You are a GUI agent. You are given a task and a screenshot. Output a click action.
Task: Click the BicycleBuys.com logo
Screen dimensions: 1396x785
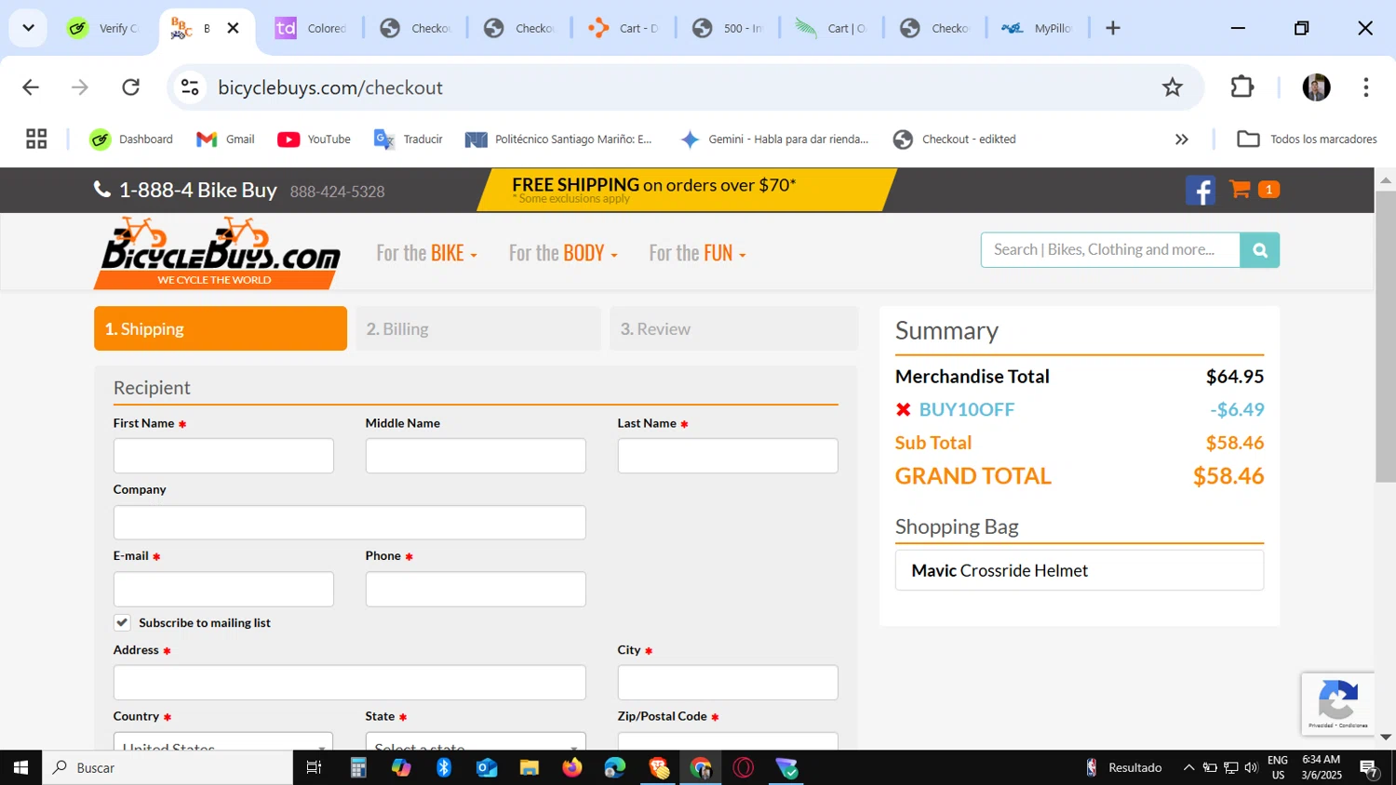click(x=218, y=253)
